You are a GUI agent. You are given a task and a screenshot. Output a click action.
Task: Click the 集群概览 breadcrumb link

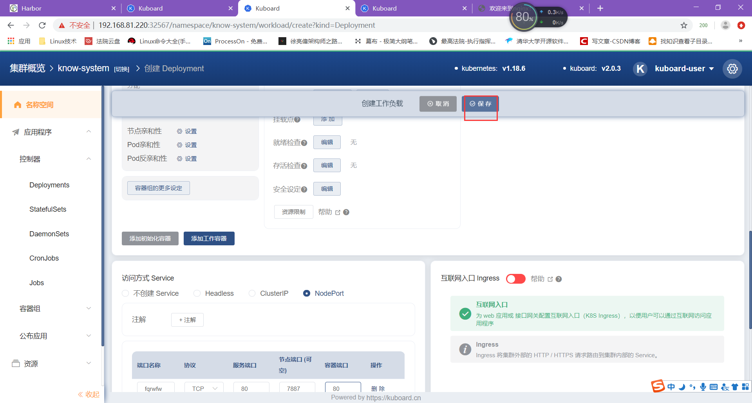coord(27,68)
